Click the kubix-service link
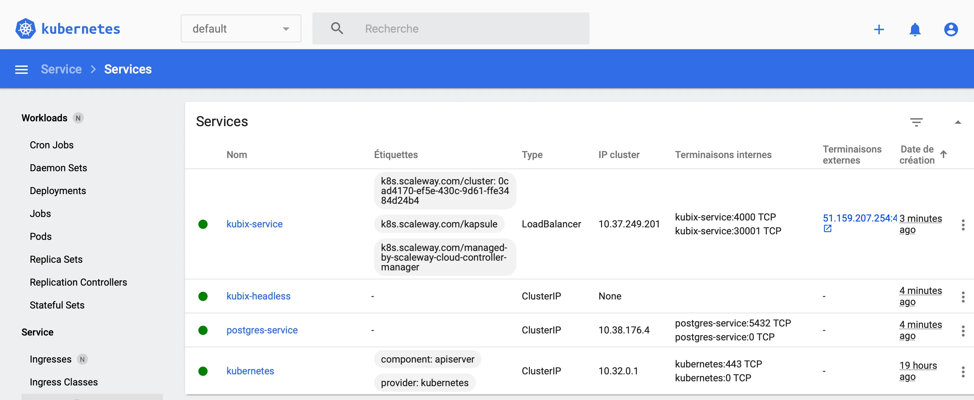Screen dimensions: 974x400 tap(254, 223)
